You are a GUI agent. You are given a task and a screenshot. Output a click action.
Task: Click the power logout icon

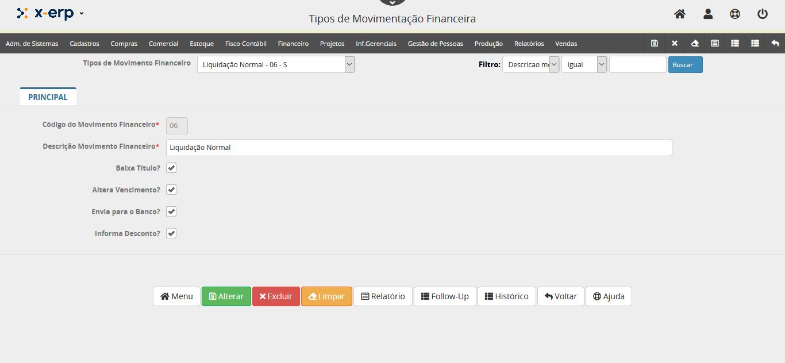tap(763, 14)
